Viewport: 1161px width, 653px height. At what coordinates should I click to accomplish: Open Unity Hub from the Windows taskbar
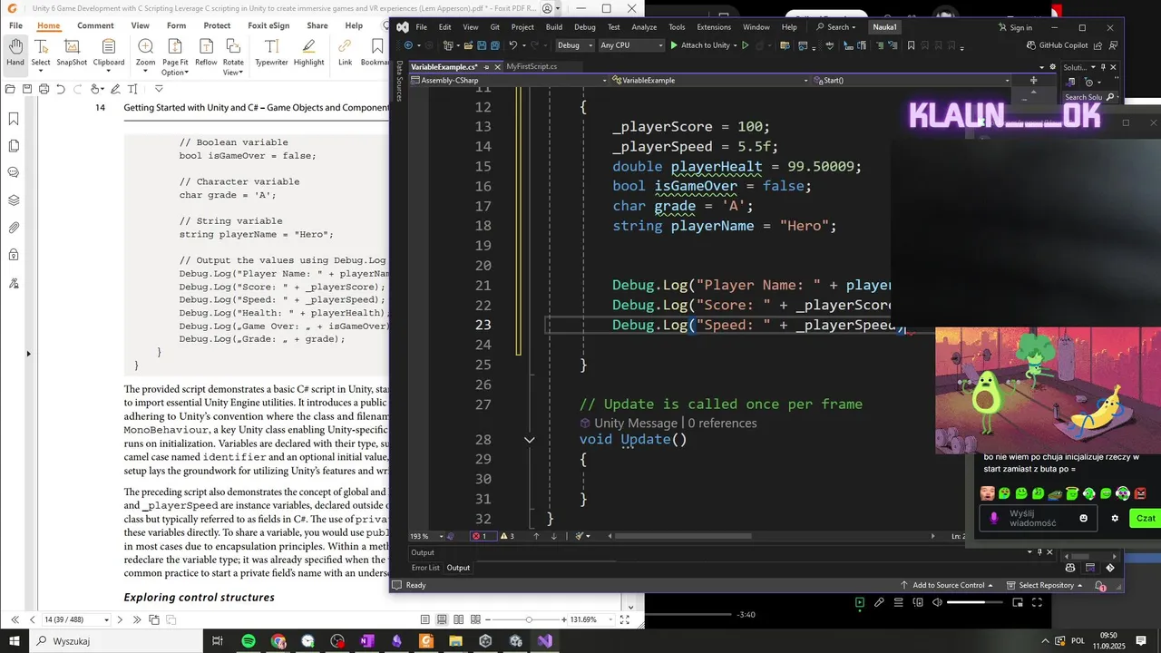[485, 641]
